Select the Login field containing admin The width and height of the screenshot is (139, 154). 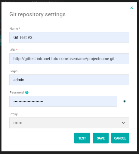(x=69, y=80)
